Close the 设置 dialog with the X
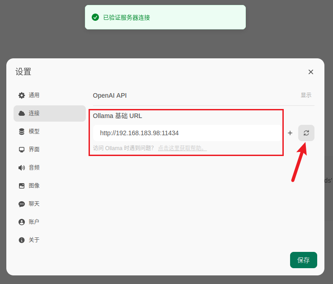Screen dimensions: 333x284 point(311,72)
